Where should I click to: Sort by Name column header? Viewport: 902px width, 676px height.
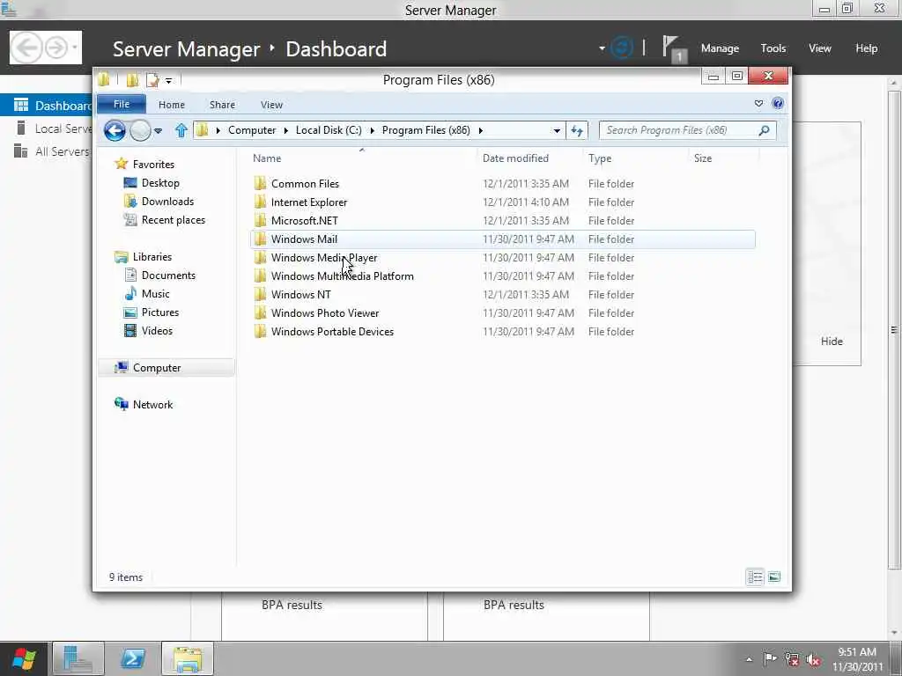[362, 158]
